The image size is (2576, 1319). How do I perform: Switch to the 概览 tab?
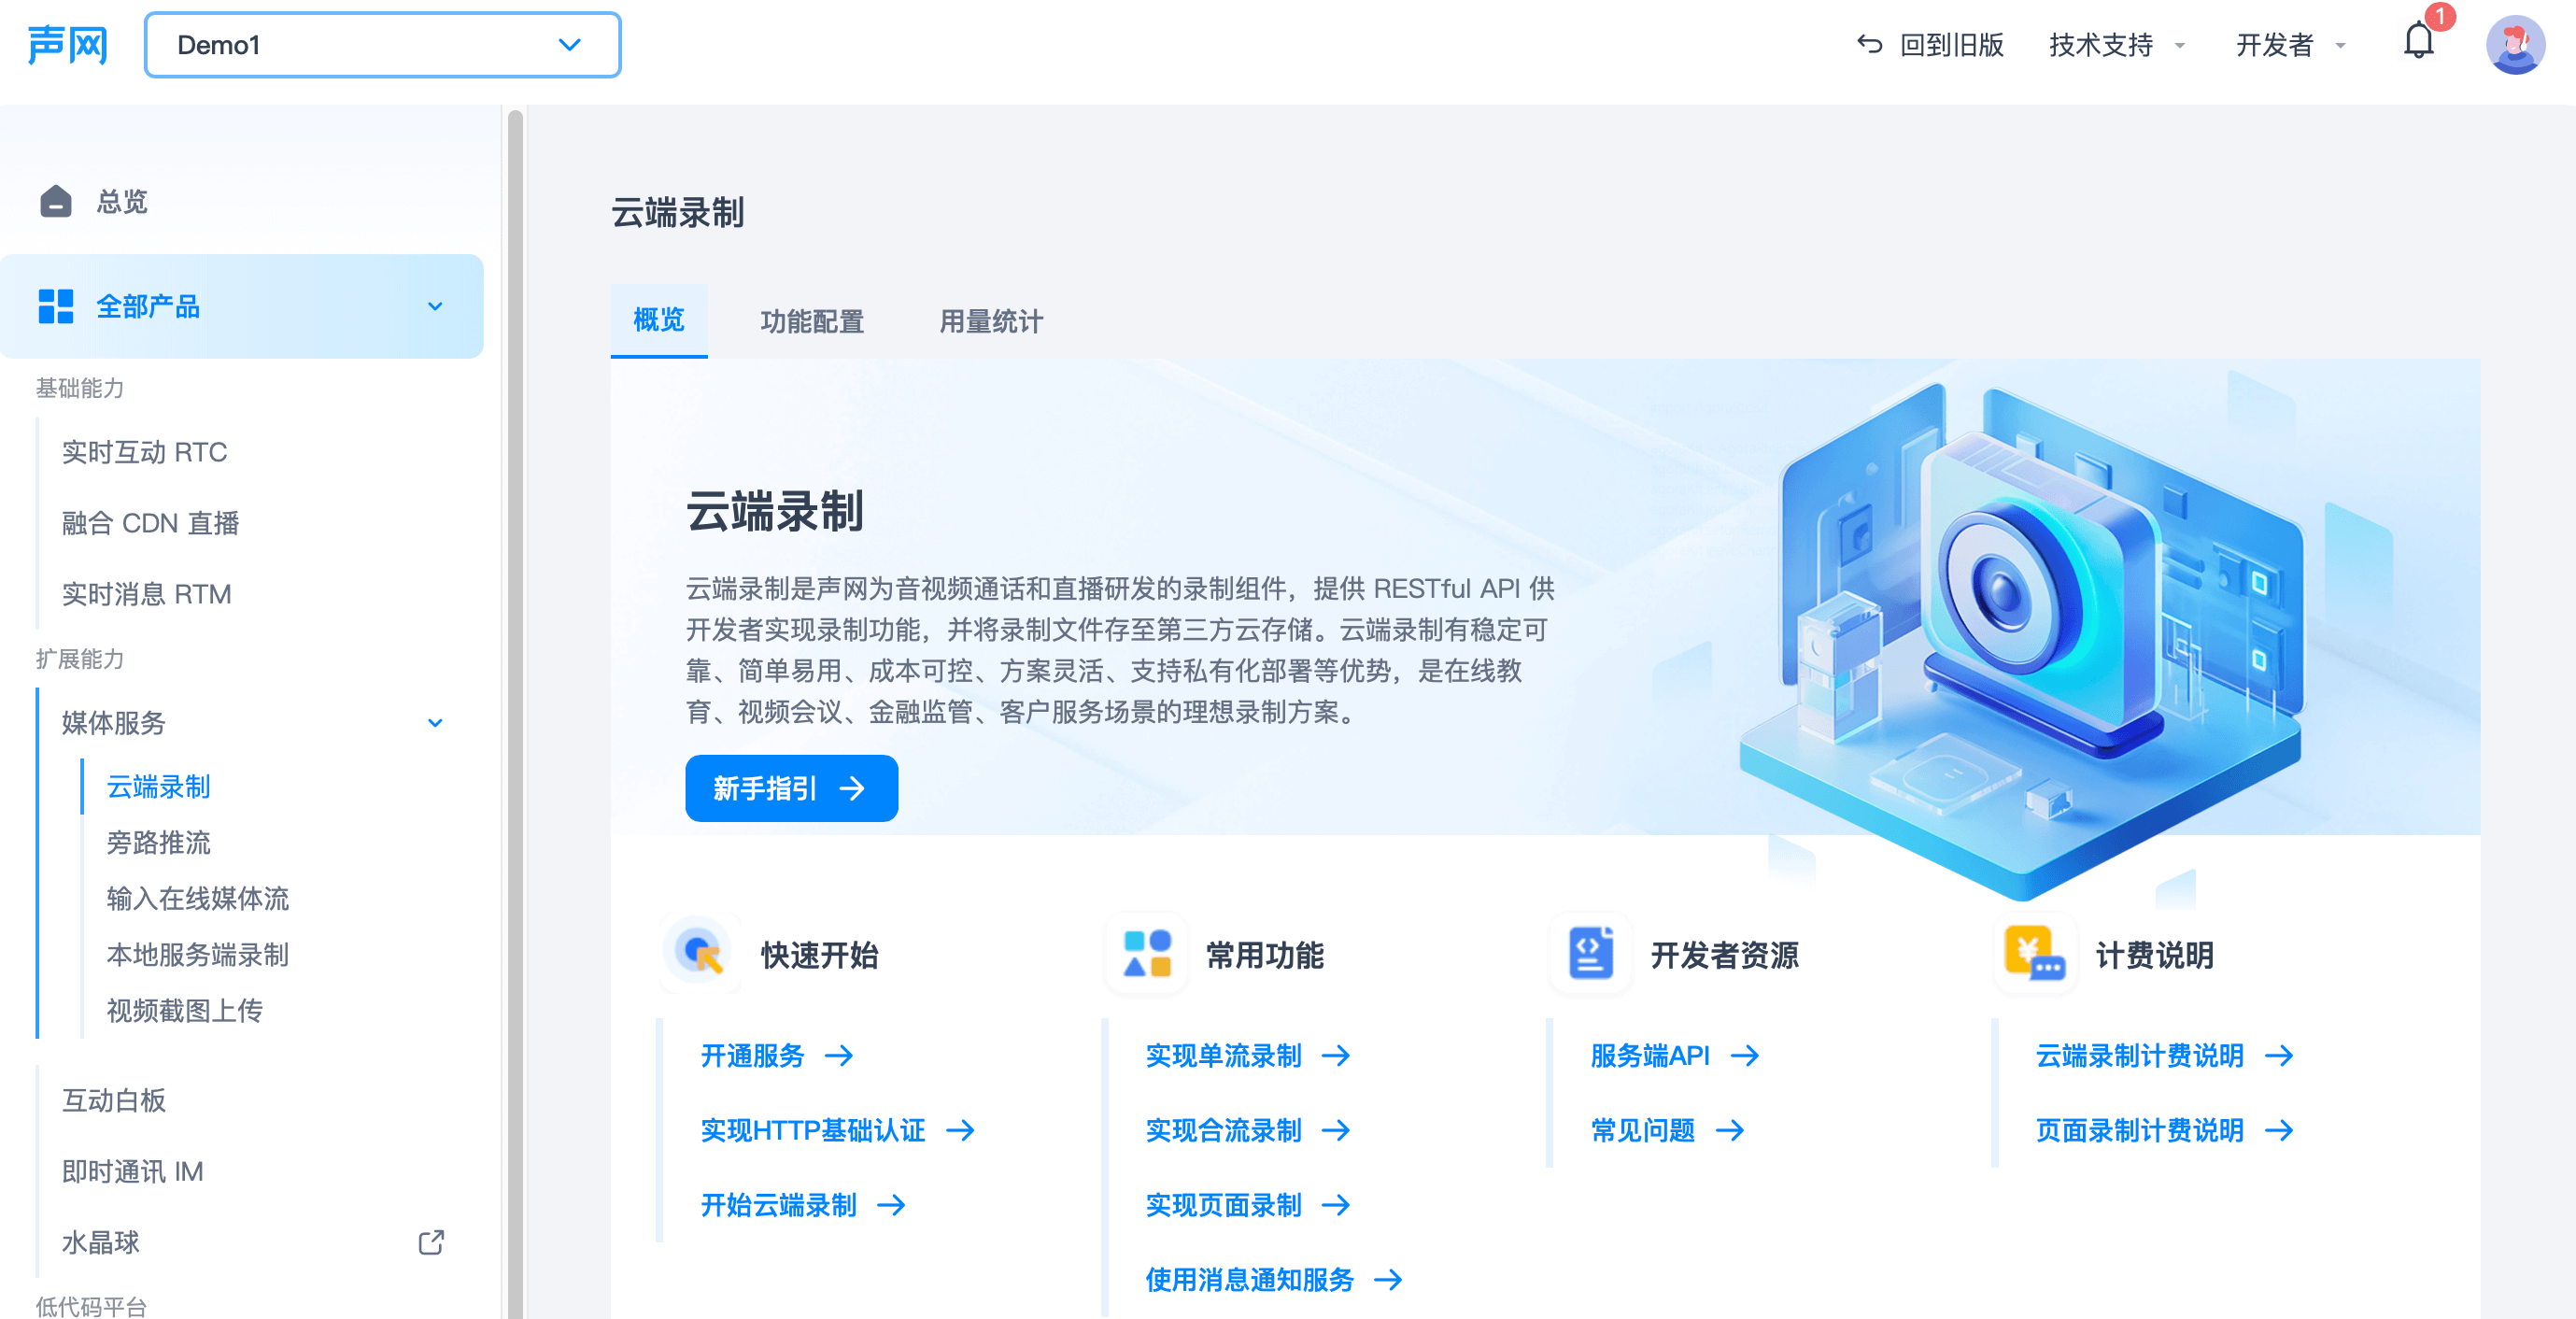tap(659, 320)
